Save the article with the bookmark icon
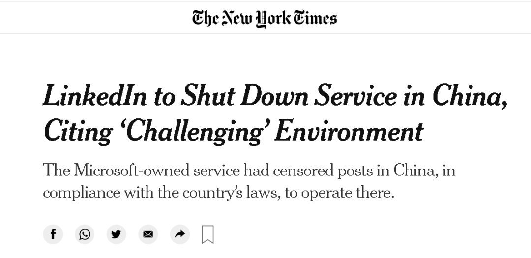 point(207,234)
